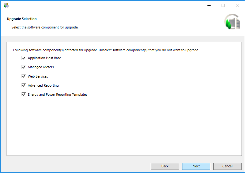Click the 'Upgrade Selection' heading text
Screen dimensions: 245x173
22,19
